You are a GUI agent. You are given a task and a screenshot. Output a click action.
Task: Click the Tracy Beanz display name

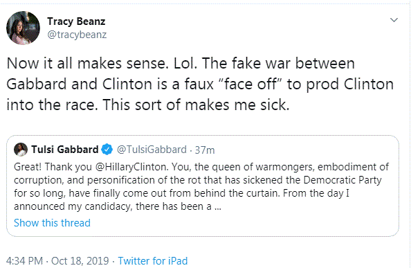[76, 21]
